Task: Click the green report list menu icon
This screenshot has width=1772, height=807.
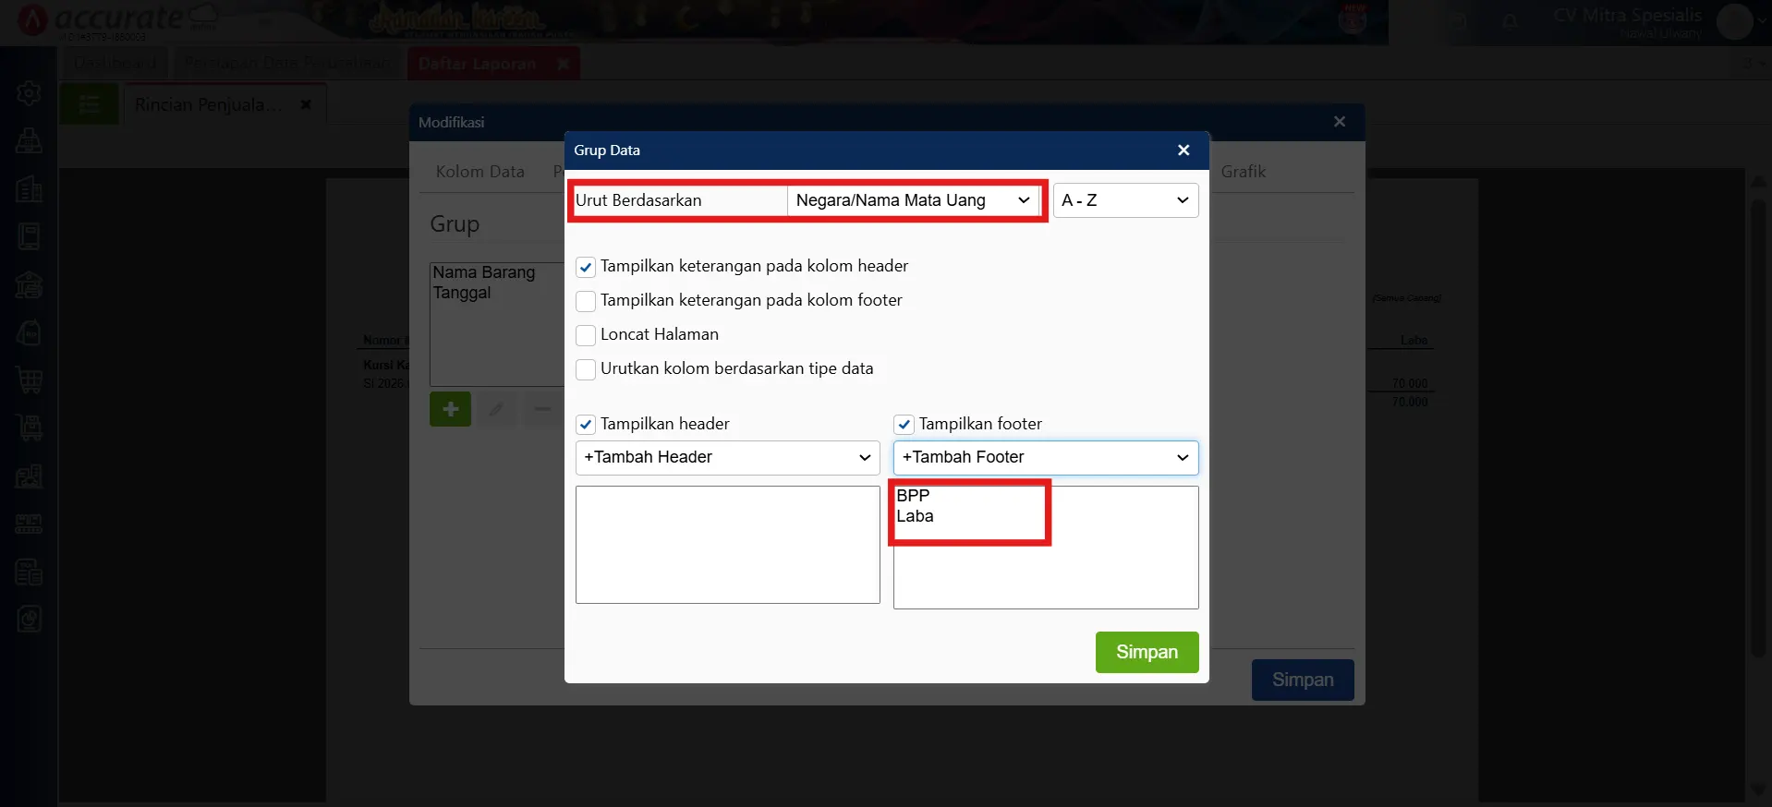Action: (x=89, y=104)
